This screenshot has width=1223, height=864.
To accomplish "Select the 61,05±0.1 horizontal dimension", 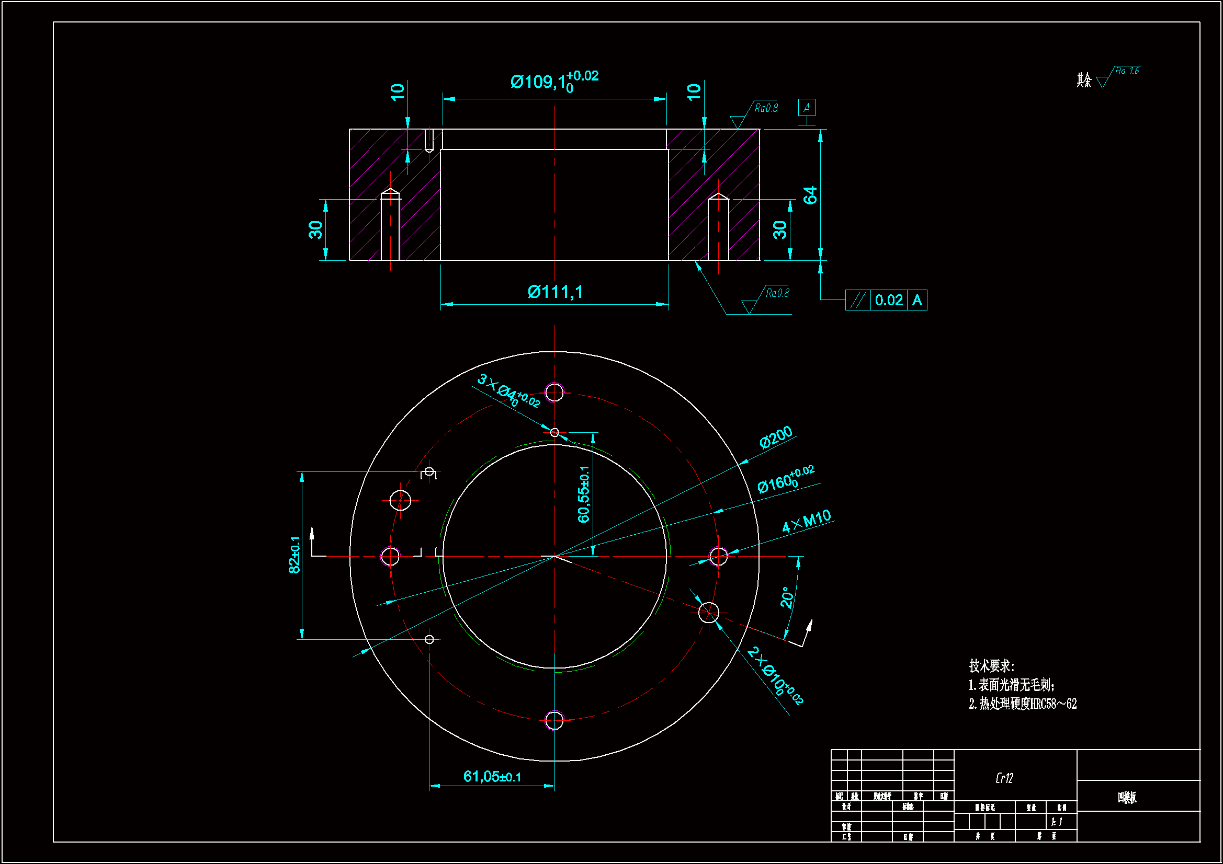I will (x=492, y=777).
